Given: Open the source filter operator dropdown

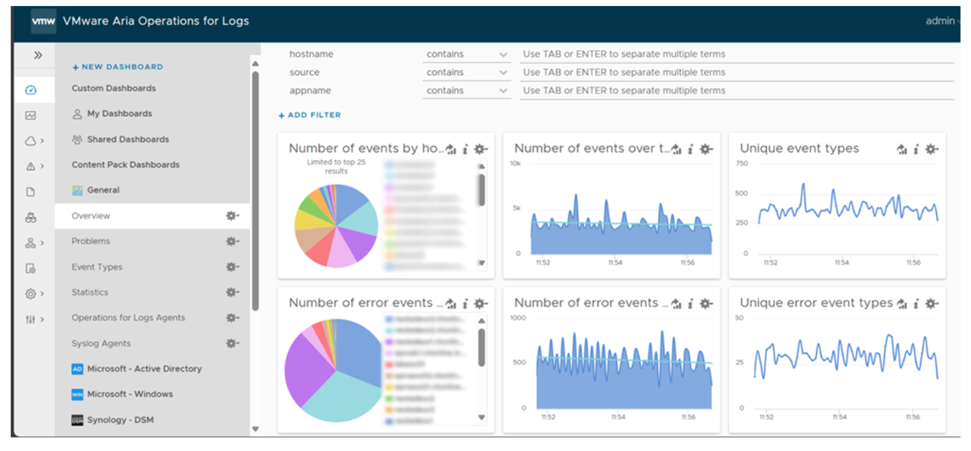Looking at the screenshot, I should click(467, 73).
